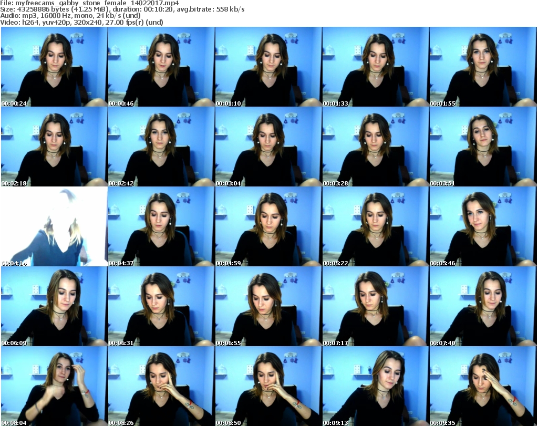Select the thumbnail frame at 00:05:22
This screenshot has height=426, width=538.
pos(376,226)
